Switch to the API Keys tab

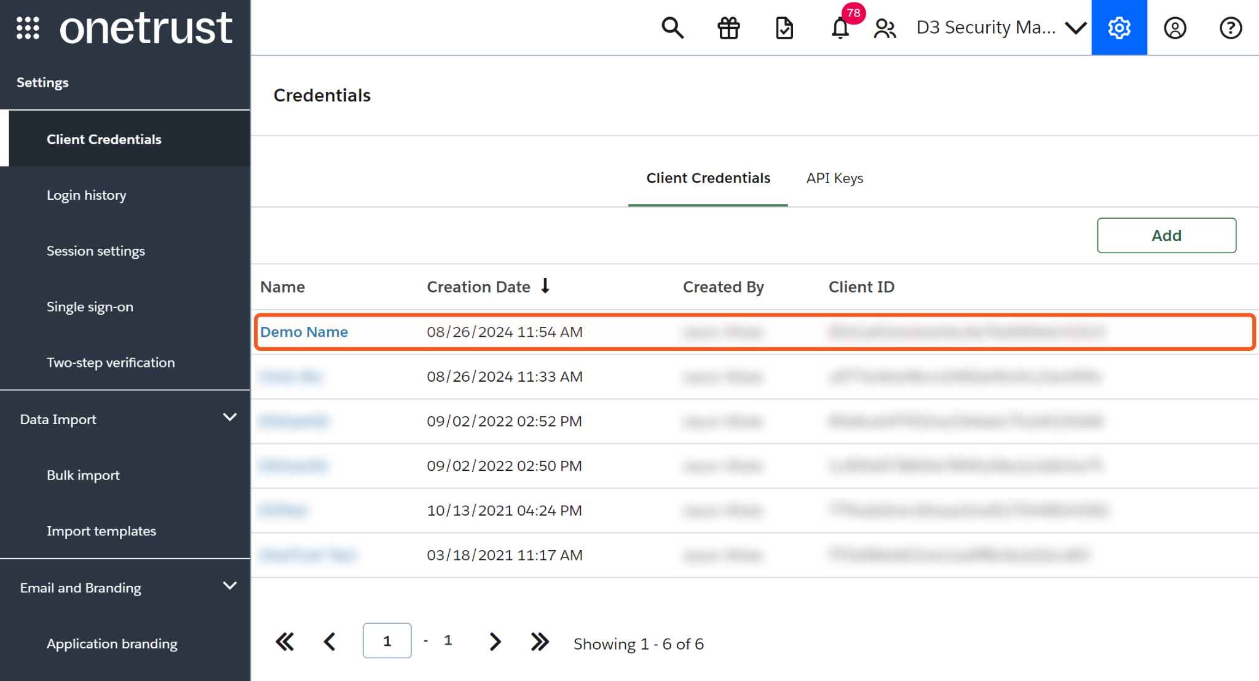tap(834, 178)
